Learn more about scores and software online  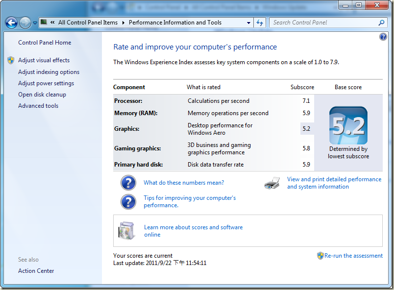[193, 231]
